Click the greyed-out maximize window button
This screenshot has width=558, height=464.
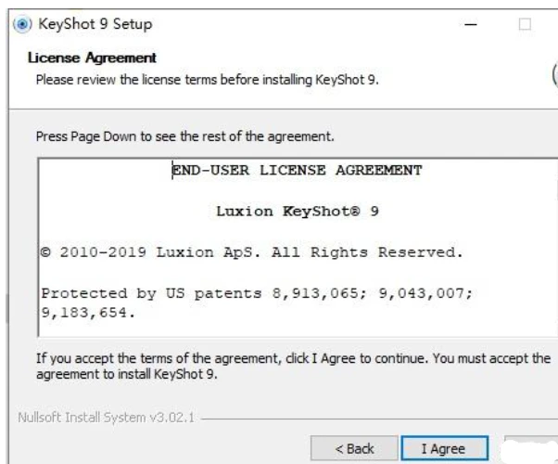click(x=525, y=24)
